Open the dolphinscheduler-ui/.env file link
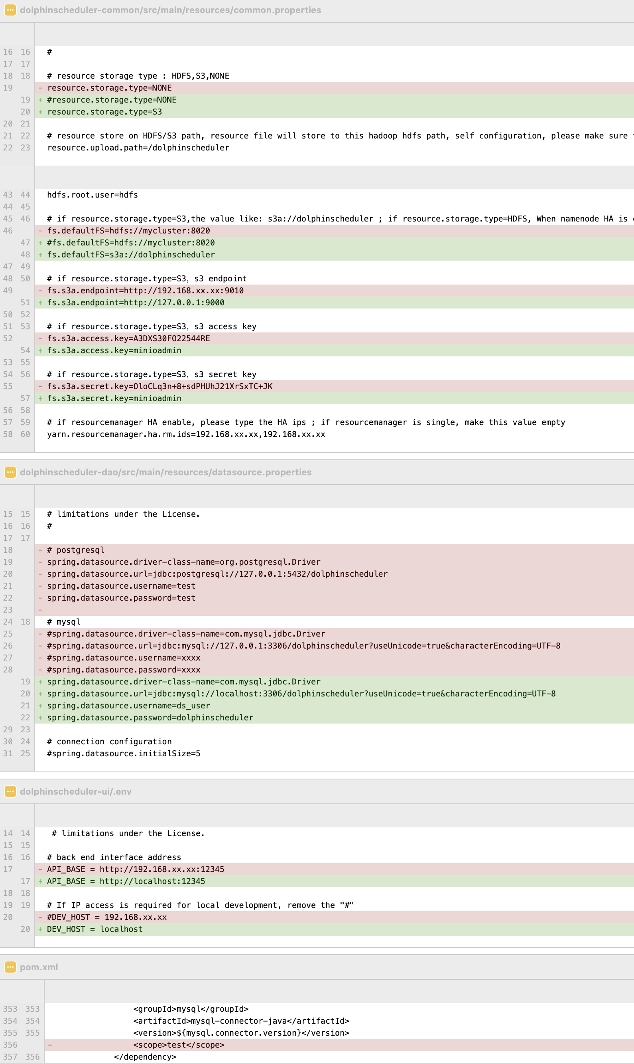 point(76,791)
